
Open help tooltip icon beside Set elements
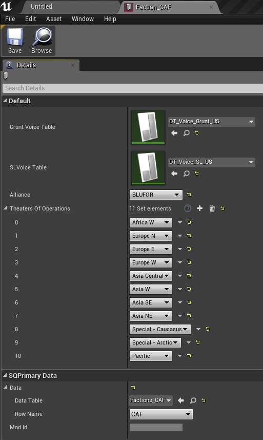188,208
